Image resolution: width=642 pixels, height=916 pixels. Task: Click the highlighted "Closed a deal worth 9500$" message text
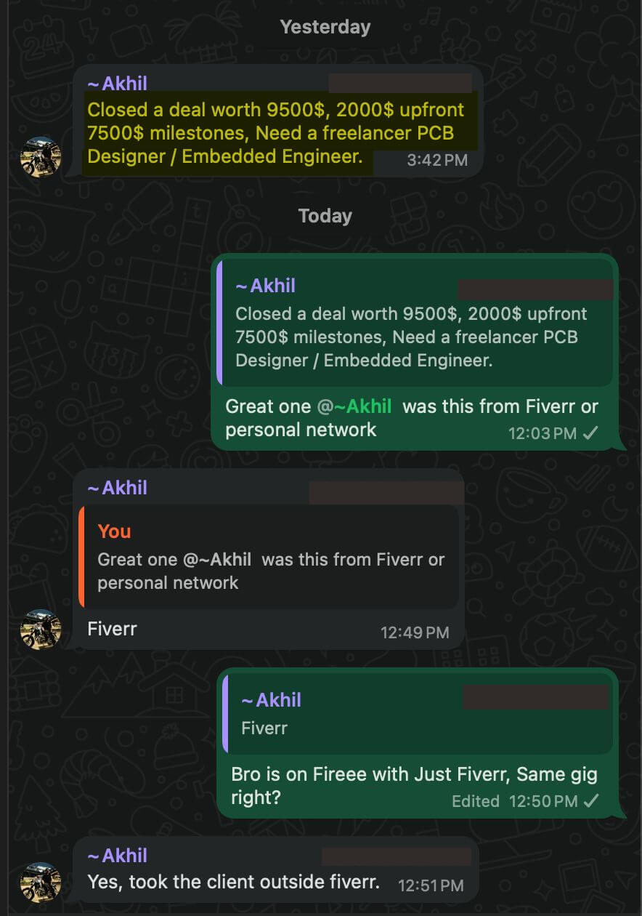pos(275,133)
